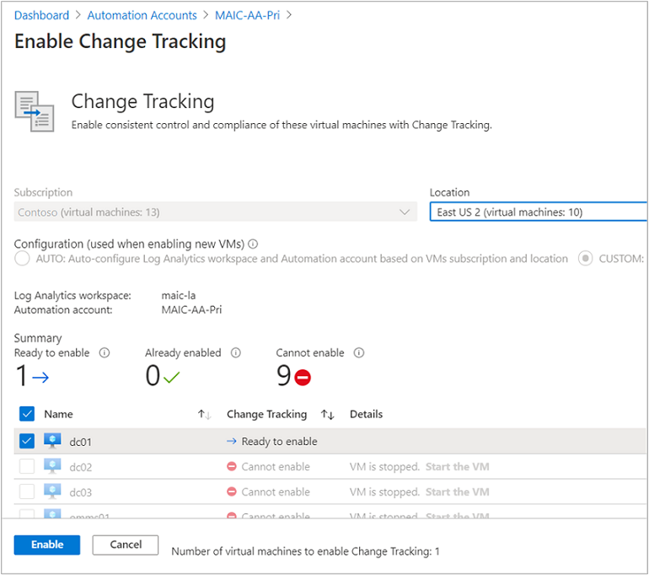Click the Ready to enable count 1

[x=22, y=376]
